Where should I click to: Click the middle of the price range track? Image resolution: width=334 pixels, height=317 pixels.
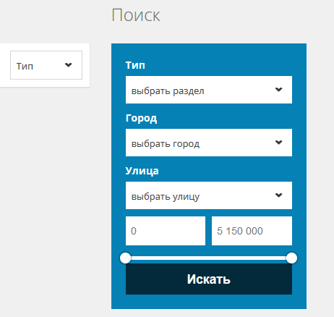coord(209,258)
